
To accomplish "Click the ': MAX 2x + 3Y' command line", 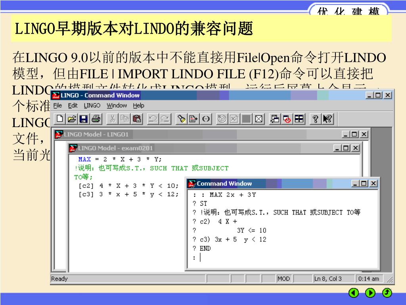I will tap(224, 195).
